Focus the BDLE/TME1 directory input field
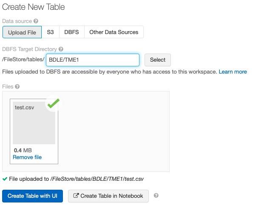 (93, 60)
